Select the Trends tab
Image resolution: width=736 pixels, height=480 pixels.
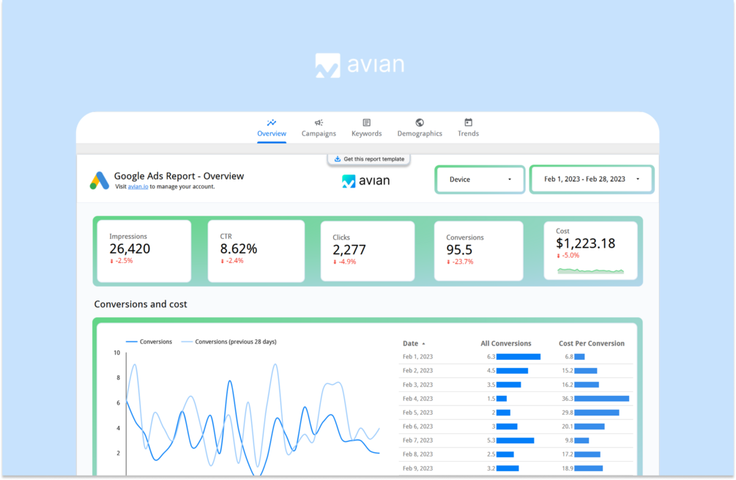(x=468, y=128)
